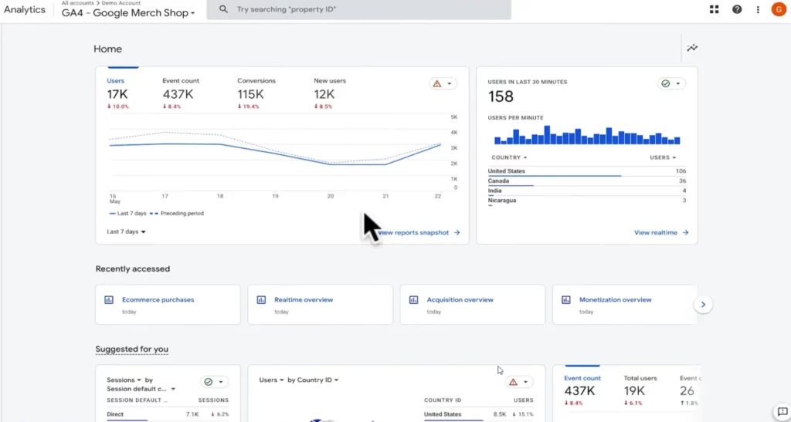
Task: Open the Users metric dropdown in Country ID card
Action: pyautogui.click(x=271, y=380)
